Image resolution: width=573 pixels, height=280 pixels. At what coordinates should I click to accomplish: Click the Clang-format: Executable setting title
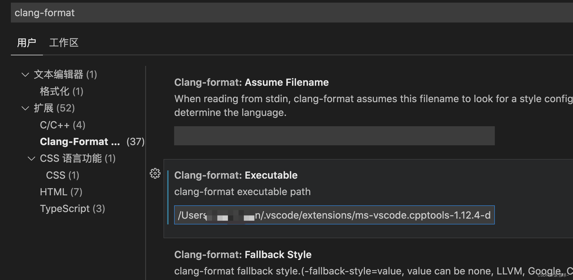(236, 175)
